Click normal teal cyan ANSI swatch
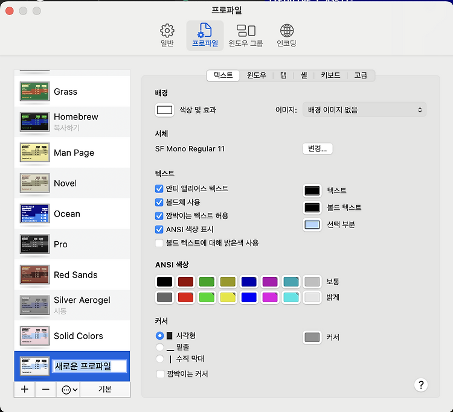Screen dimensions: 453x412 click(x=291, y=282)
